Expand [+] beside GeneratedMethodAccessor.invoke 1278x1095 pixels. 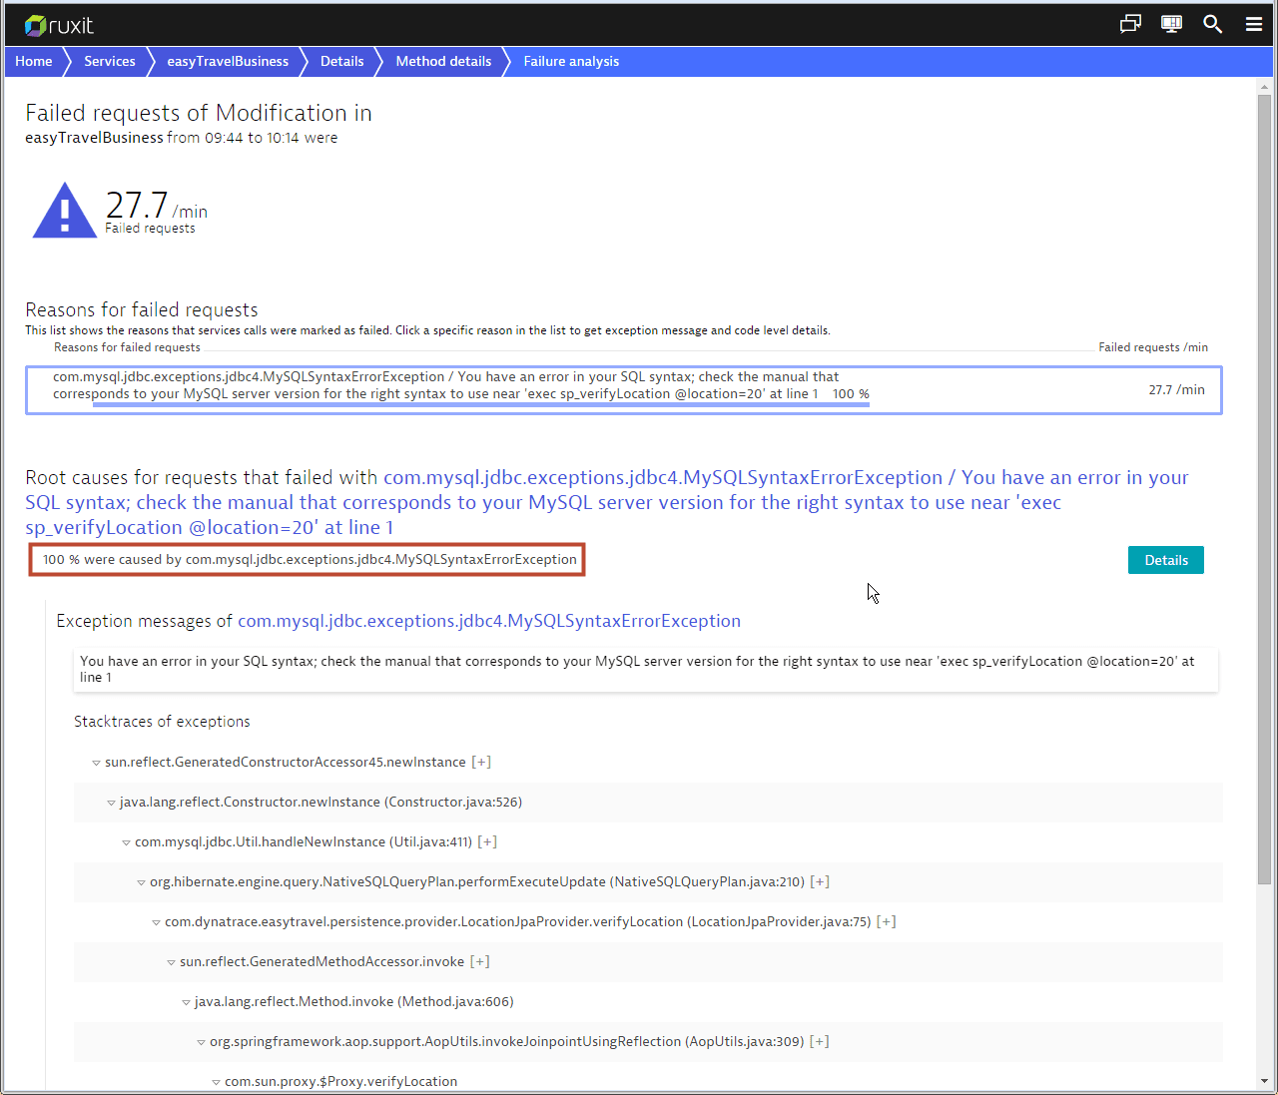(x=480, y=961)
